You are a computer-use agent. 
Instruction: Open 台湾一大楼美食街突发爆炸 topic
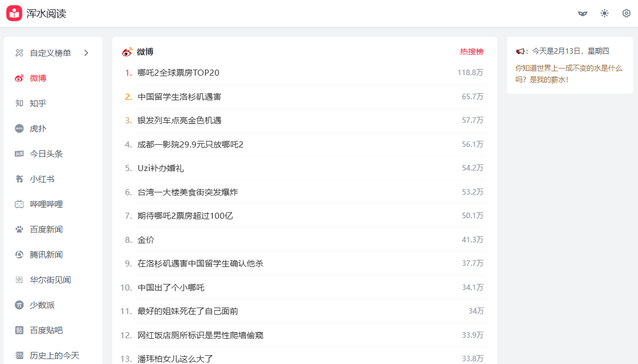click(187, 192)
